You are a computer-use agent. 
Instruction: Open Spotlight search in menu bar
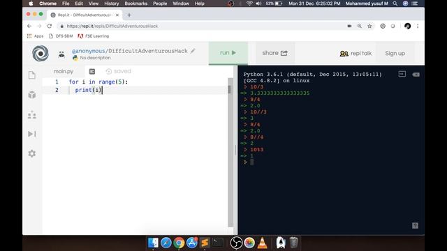pyautogui.click(x=395, y=3)
